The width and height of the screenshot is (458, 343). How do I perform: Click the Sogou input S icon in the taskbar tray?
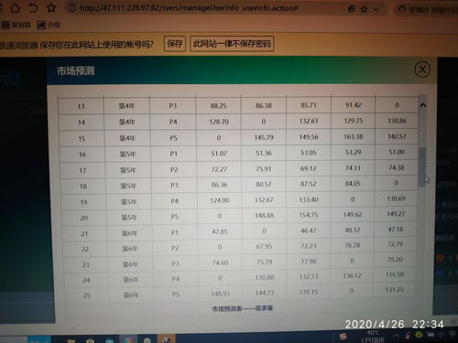[x=343, y=337]
